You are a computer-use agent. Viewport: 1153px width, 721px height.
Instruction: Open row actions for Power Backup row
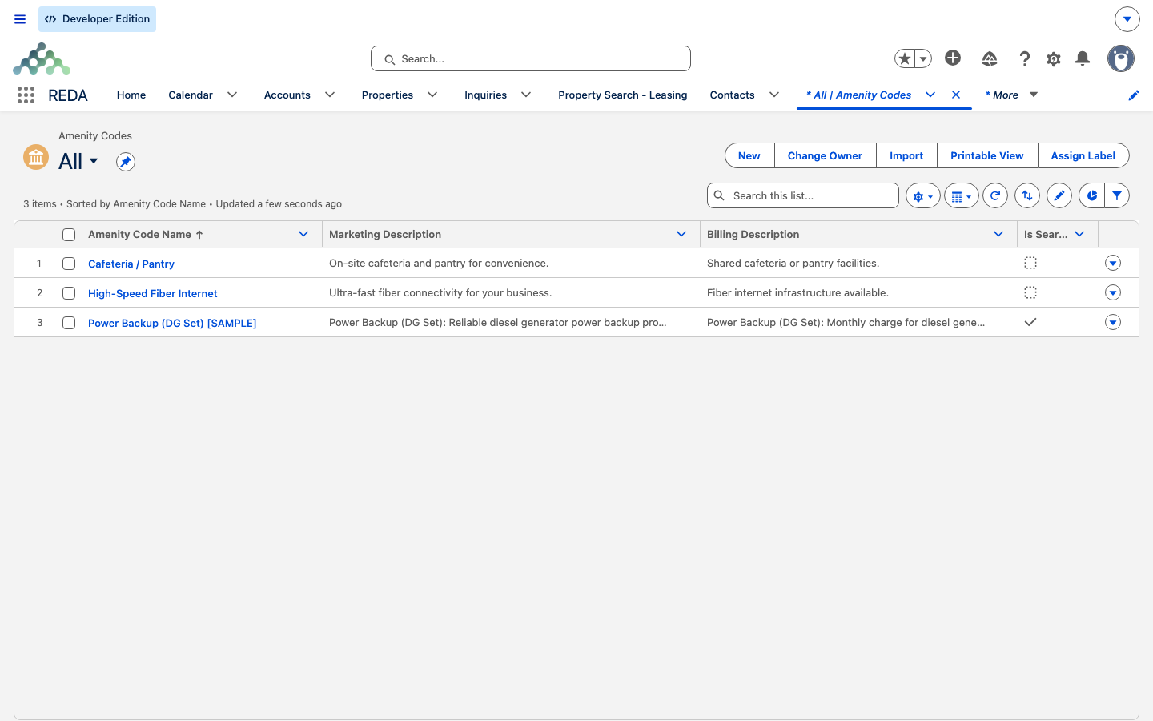(x=1113, y=322)
